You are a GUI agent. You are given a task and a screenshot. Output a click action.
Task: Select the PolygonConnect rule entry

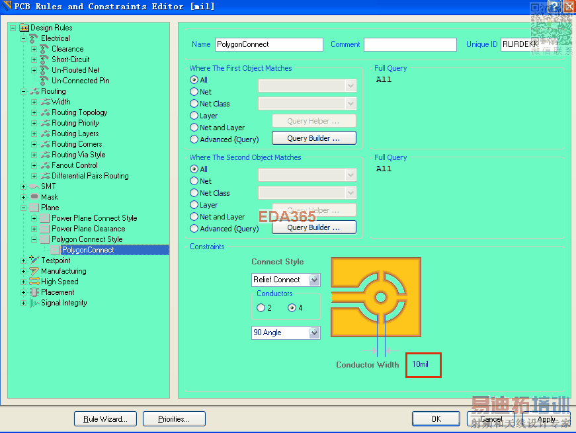(88, 250)
